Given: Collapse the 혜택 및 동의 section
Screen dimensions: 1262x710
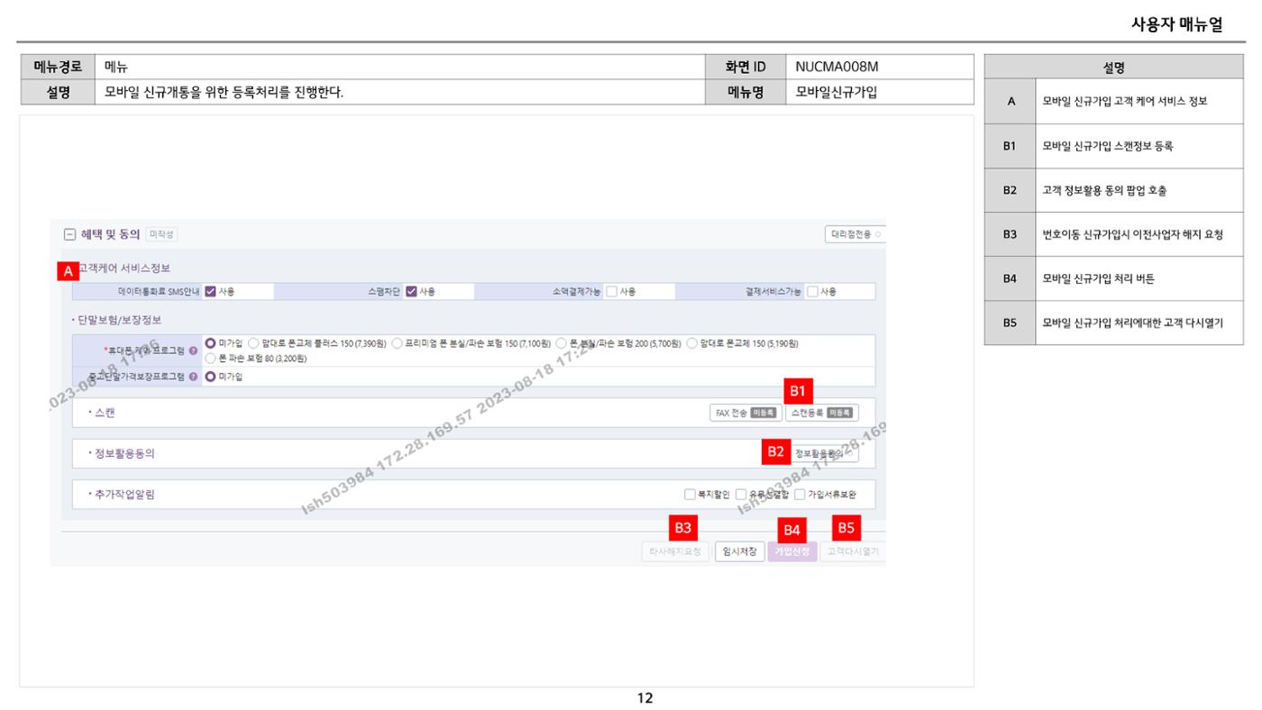Looking at the screenshot, I should coord(69,234).
